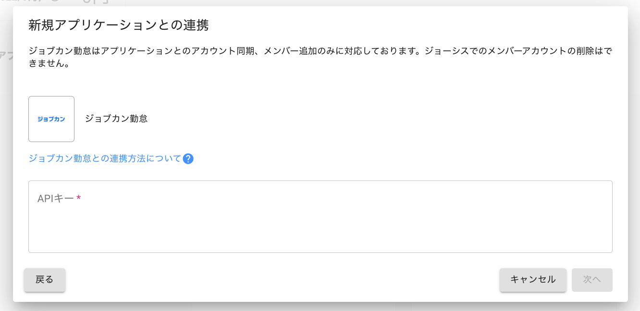Click the ジョブカン勤怠 app name label

[116, 119]
